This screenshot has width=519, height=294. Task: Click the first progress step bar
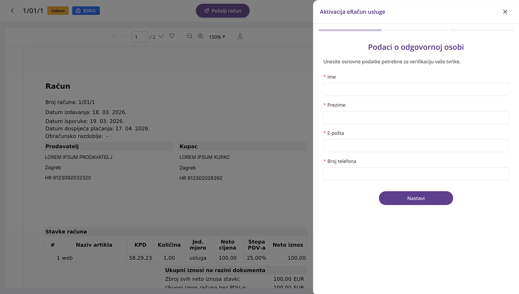click(x=350, y=30)
